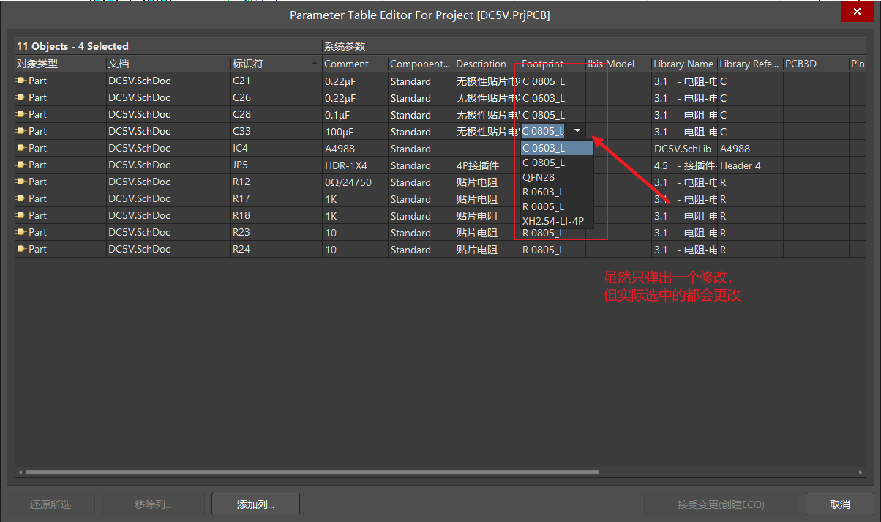Click the Component... column header
Image resolution: width=881 pixels, height=522 pixels.
click(x=421, y=64)
